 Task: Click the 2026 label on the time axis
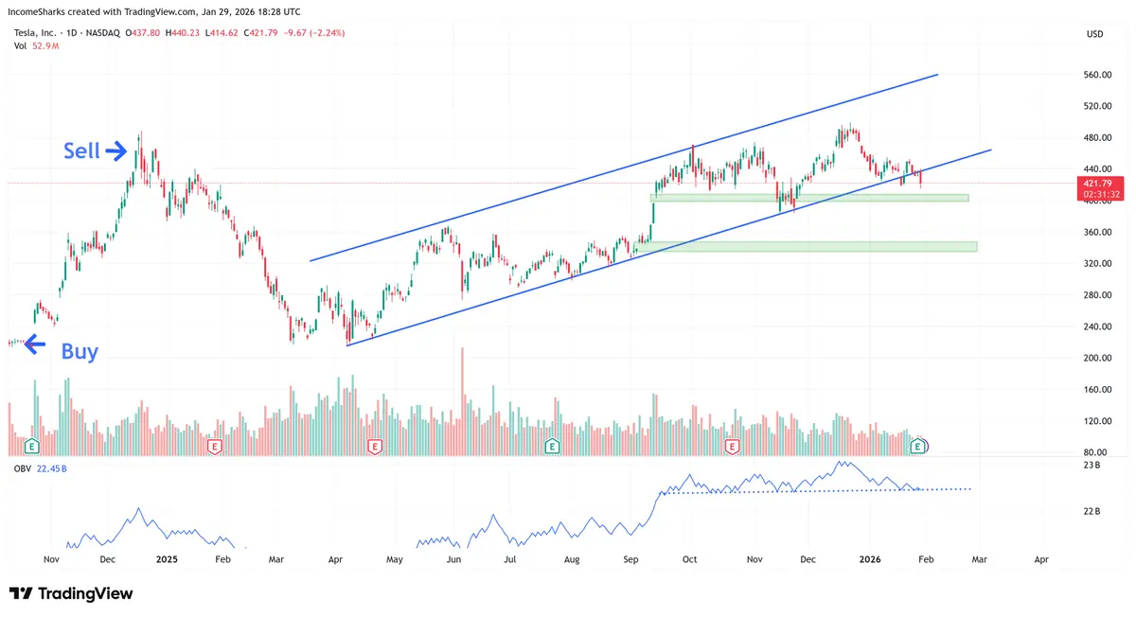coord(870,559)
